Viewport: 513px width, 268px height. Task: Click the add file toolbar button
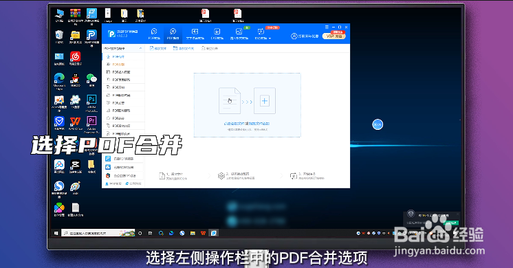tap(158, 48)
